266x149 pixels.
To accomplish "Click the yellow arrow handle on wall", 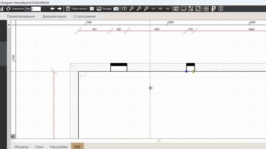I will (194, 72).
